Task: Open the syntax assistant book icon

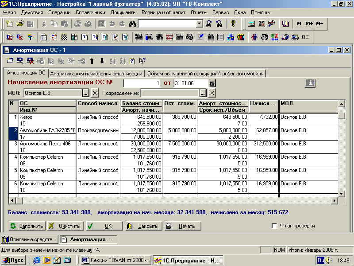Action: 286,24
